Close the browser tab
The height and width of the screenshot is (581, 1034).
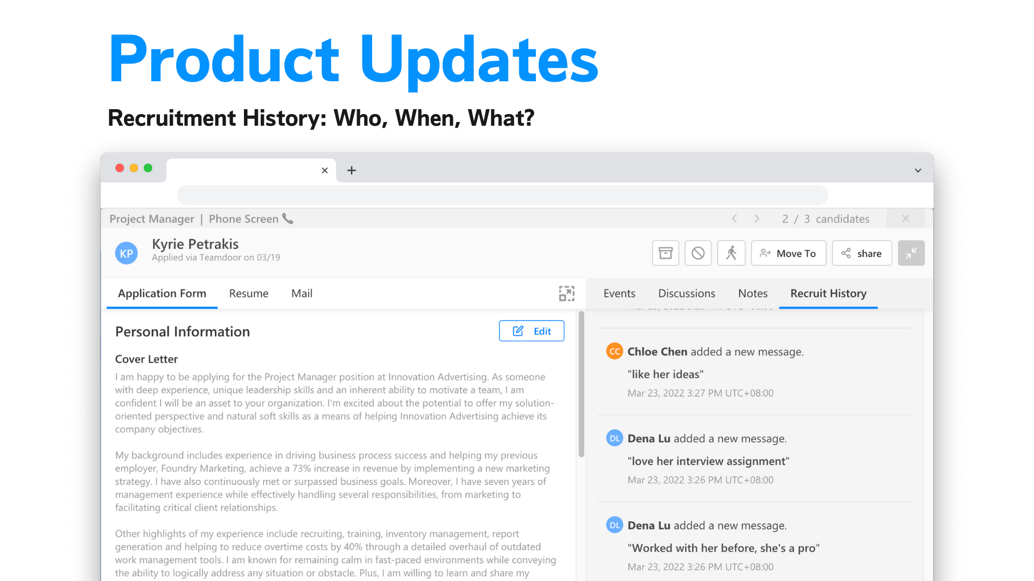coord(325,171)
